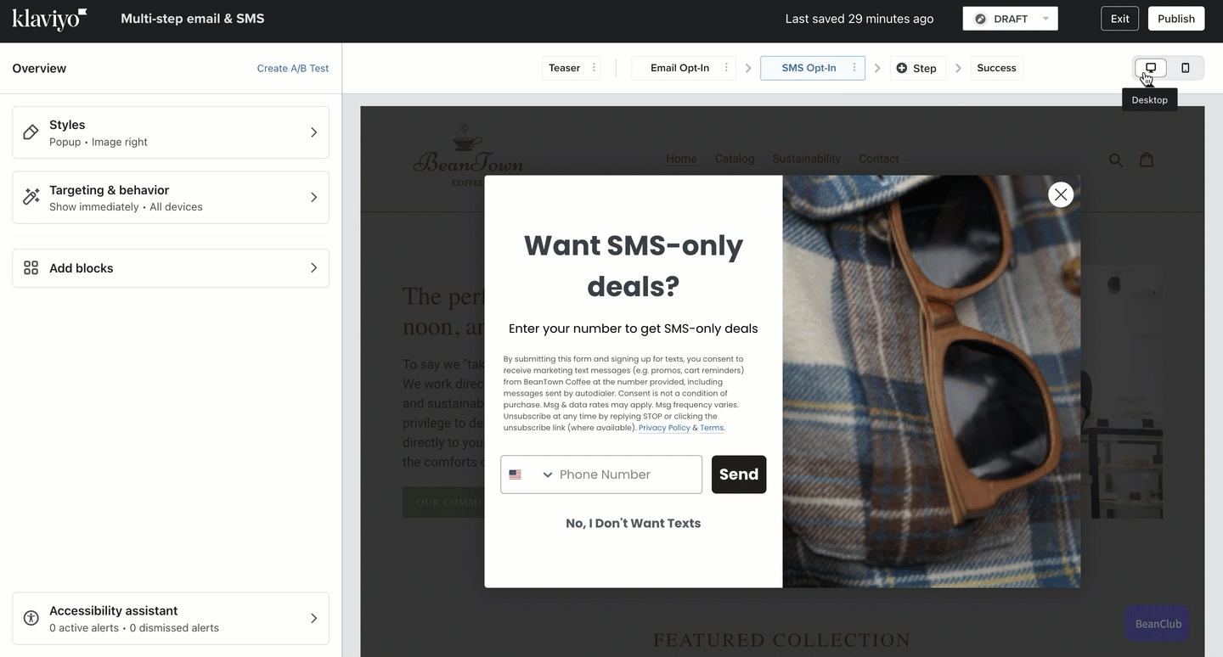Expand the Add blocks chevron
The image size is (1223, 657).
click(313, 268)
